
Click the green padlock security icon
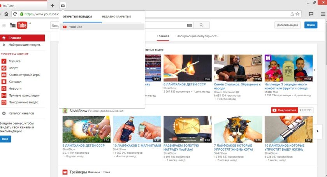pos(21,14)
